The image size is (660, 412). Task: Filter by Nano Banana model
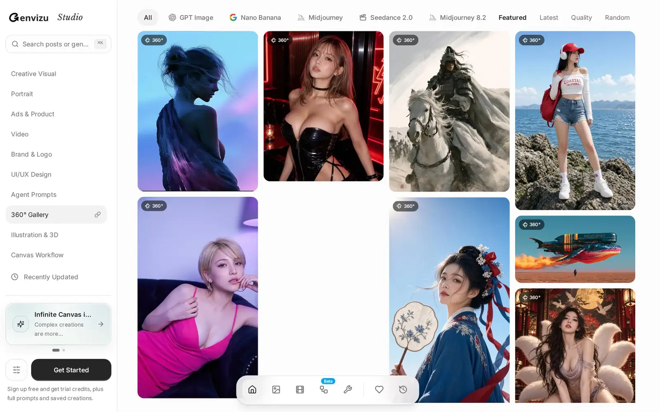[255, 18]
